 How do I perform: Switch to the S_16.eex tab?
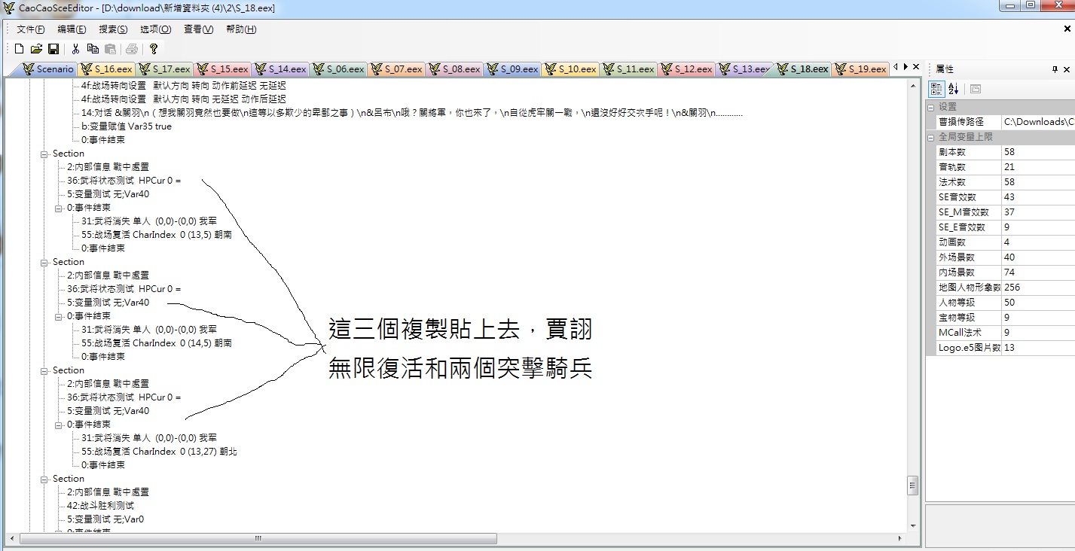(106, 69)
